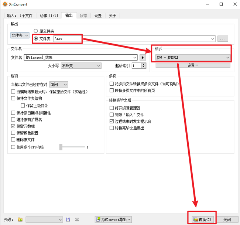Open the 设置 tab
Screen dimensions: 240x225
click(98, 16)
